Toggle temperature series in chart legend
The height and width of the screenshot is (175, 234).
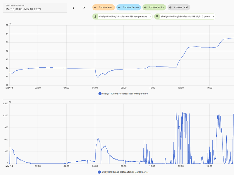(x=123, y=94)
